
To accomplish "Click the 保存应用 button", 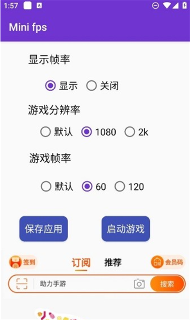I will (43, 229).
